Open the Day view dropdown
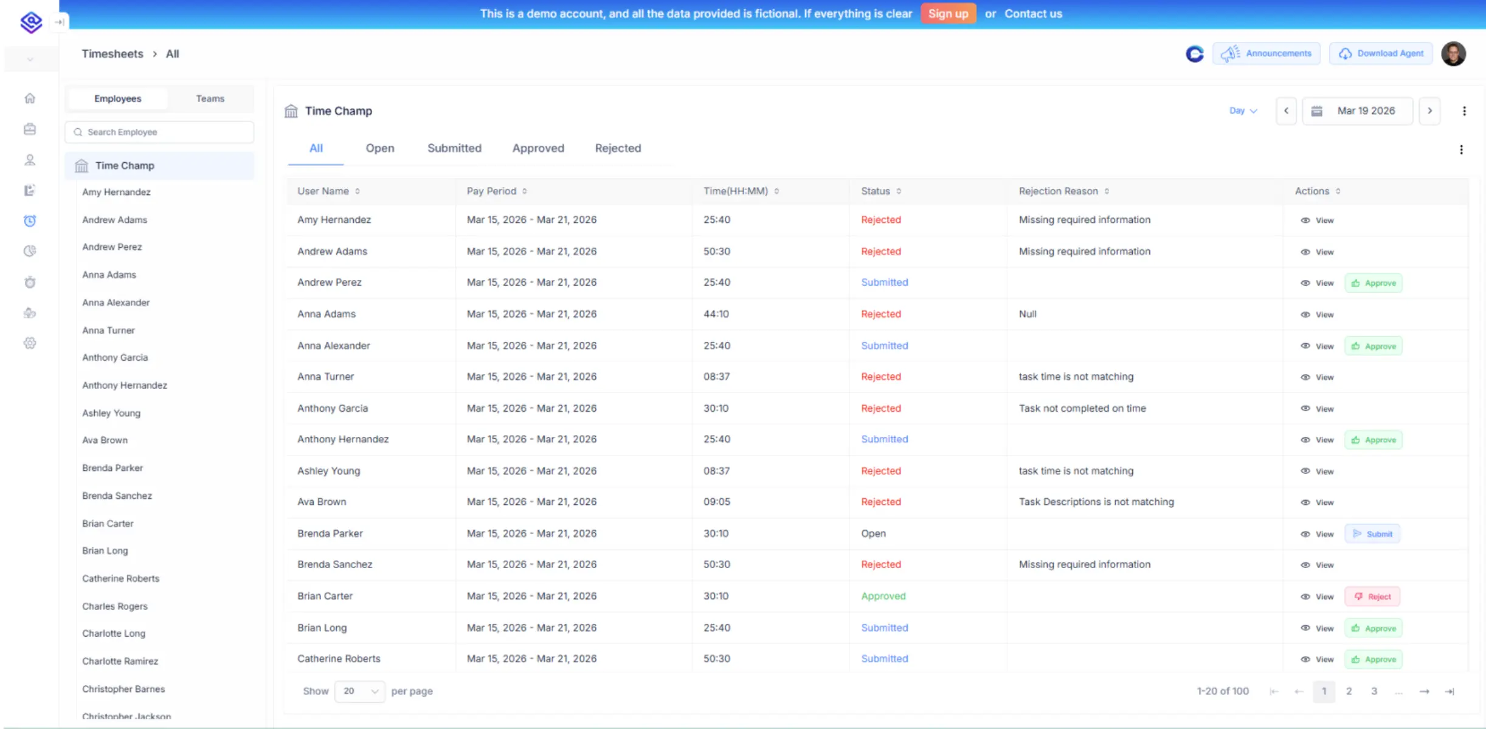Image resolution: width=1486 pixels, height=729 pixels. [x=1242, y=111]
